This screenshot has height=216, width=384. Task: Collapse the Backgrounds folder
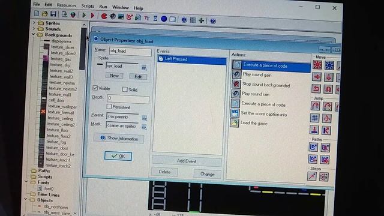pyautogui.click(x=34, y=34)
